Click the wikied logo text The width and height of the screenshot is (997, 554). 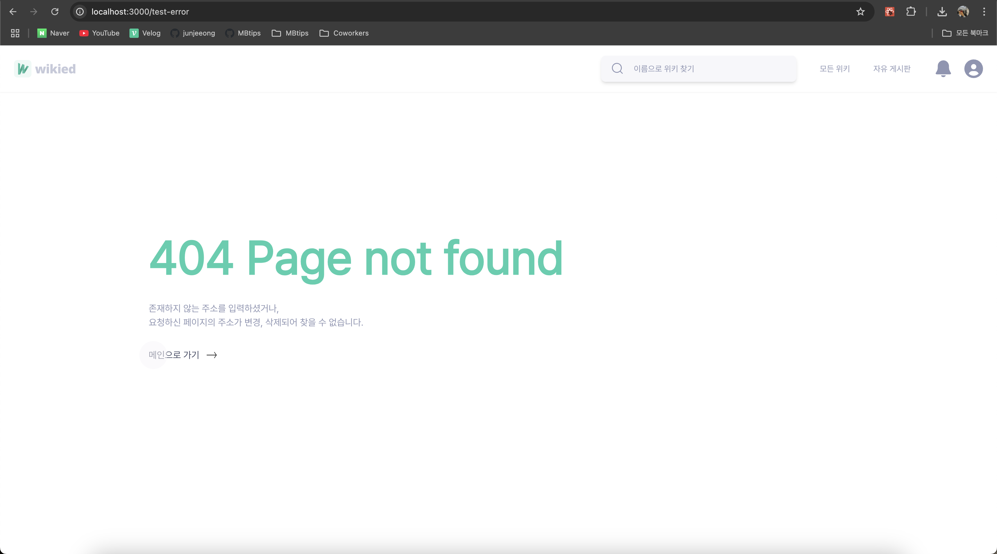click(x=55, y=69)
